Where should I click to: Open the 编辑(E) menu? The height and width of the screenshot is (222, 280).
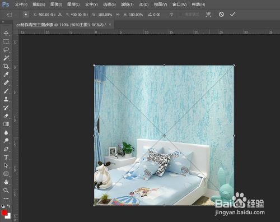tap(39, 4)
